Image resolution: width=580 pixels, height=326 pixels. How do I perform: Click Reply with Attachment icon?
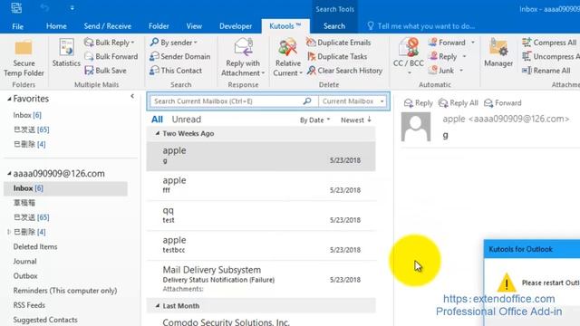(x=243, y=47)
